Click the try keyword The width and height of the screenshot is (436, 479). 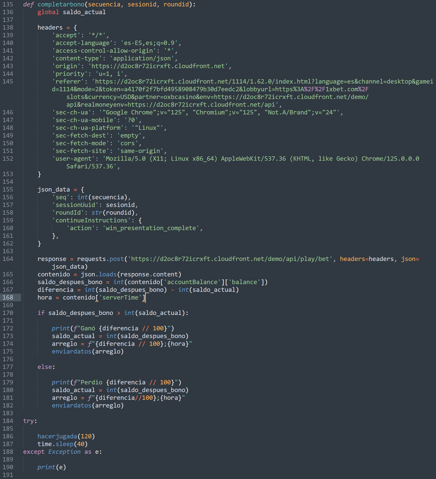click(29, 421)
